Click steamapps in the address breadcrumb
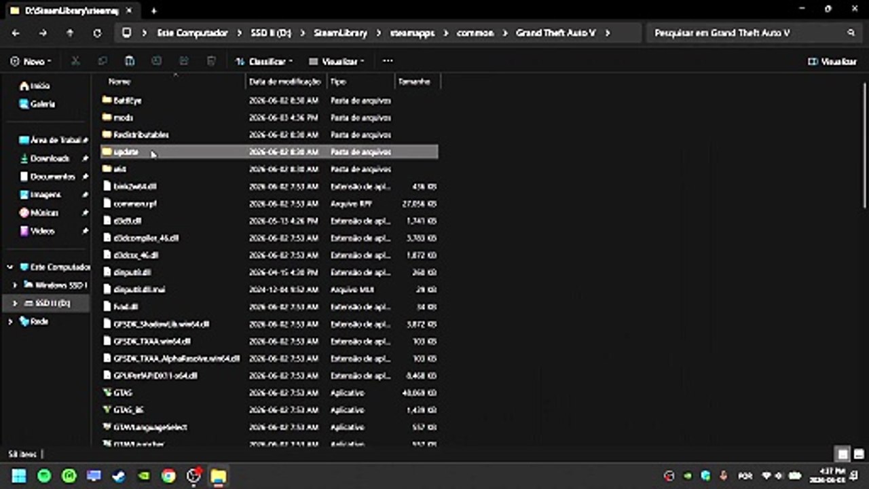 [x=413, y=33]
